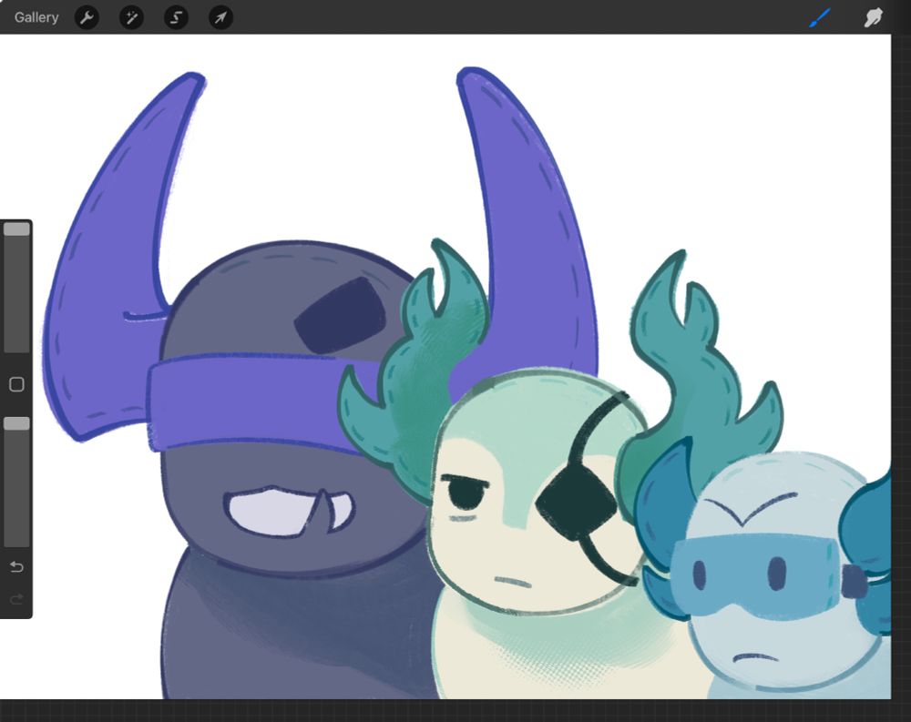Open the Adjustments magic wand menu

[131, 17]
